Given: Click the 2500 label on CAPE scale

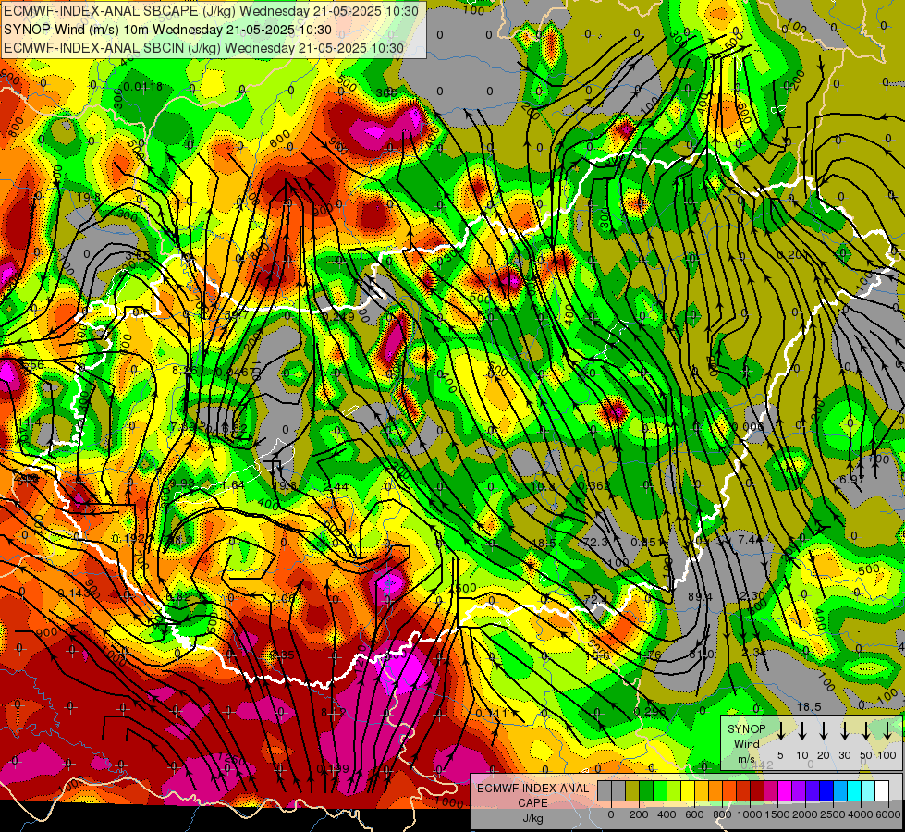Looking at the screenshot, I should 833,814.
